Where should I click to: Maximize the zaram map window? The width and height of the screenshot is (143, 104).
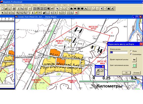[x=137, y=17]
